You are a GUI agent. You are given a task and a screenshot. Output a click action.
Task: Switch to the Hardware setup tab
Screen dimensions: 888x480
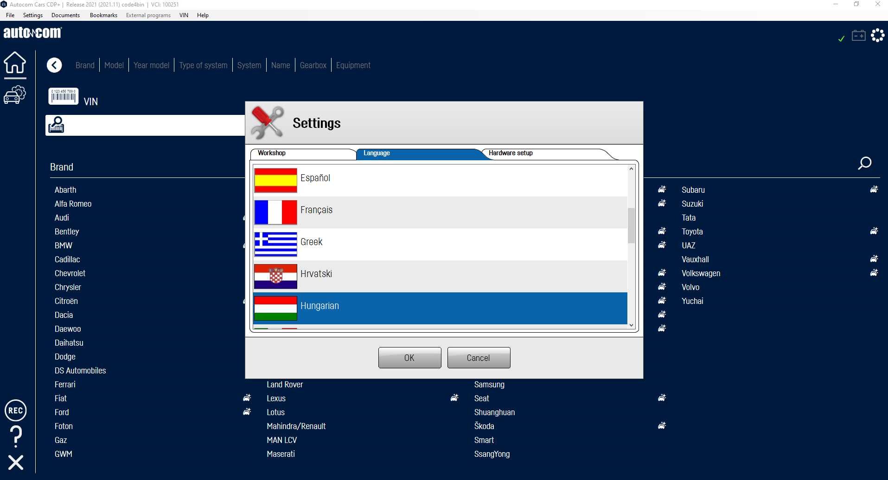pos(547,153)
